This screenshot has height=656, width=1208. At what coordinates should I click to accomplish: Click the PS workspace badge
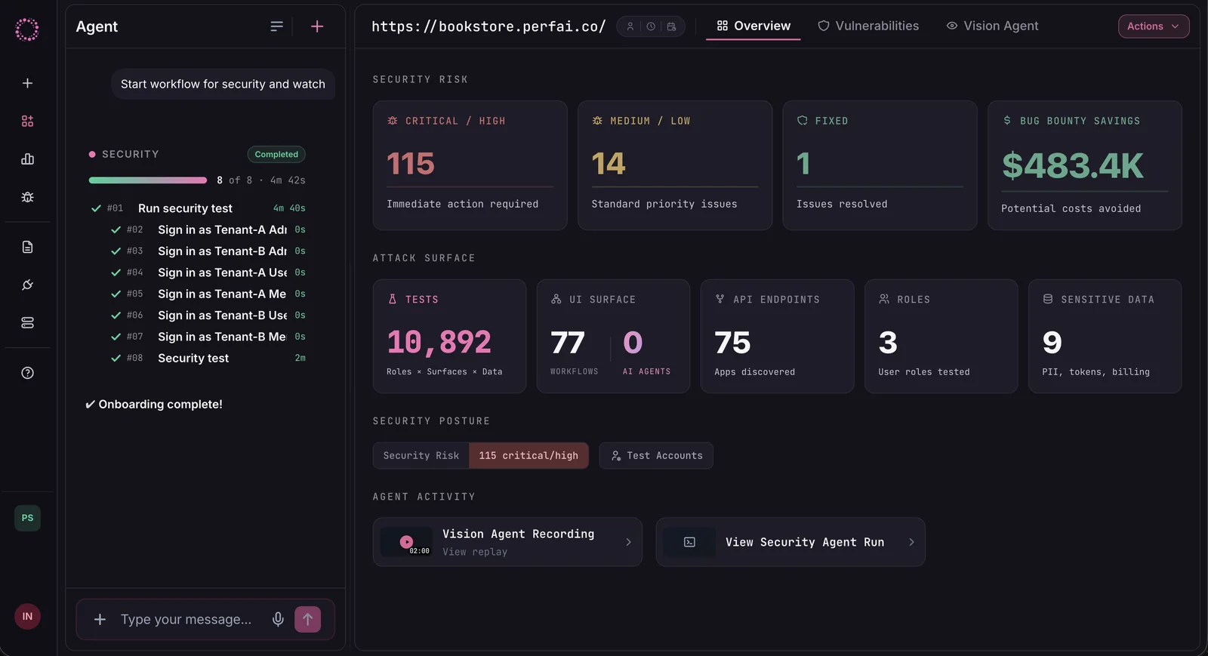click(27, 518)
